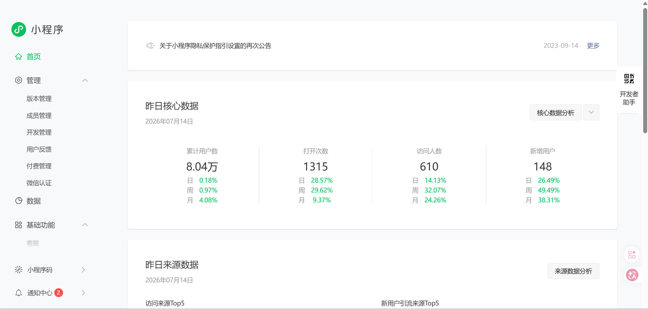Open 付费管理 menu item
Viewport: 648px width, 309px height.
[39, 166]
